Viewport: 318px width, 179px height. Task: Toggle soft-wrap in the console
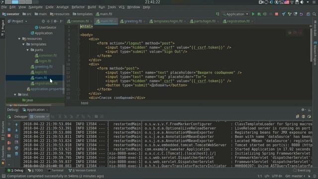[16, 136]
